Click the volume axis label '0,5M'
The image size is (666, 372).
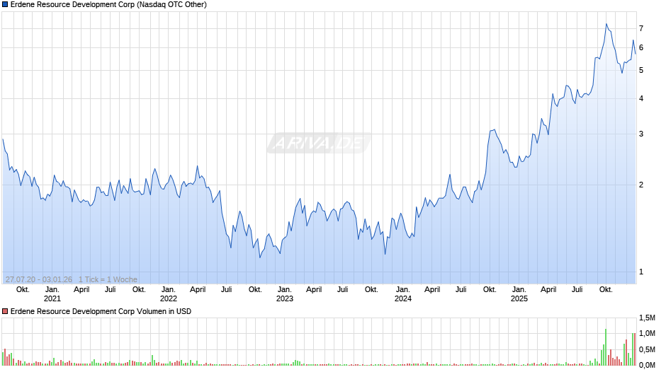point(647,349)
